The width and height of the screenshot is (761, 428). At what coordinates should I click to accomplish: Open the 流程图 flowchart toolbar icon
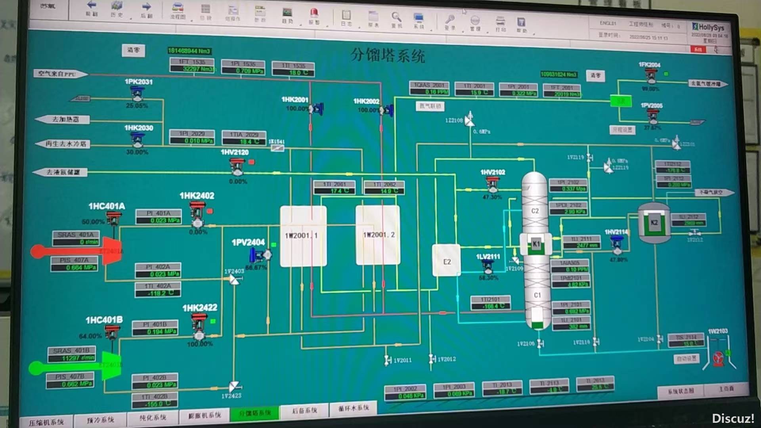point(178,8)
